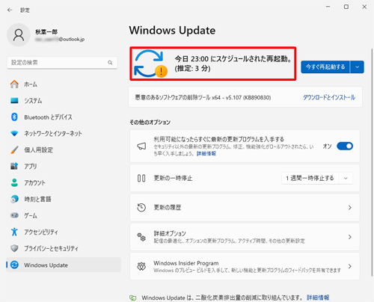Screen dimensions: 374x302
Task: Open the Windows Insider Program row label
Action: coord(186,263)
